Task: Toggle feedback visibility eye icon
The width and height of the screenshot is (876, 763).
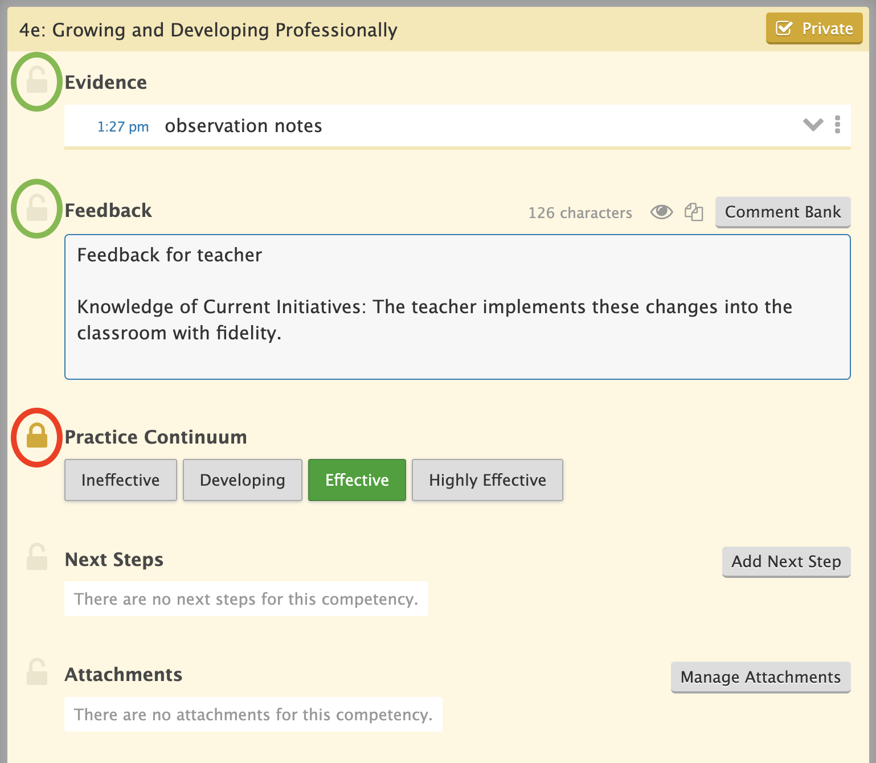Action: pyautogui.click(x=661, y=212)
